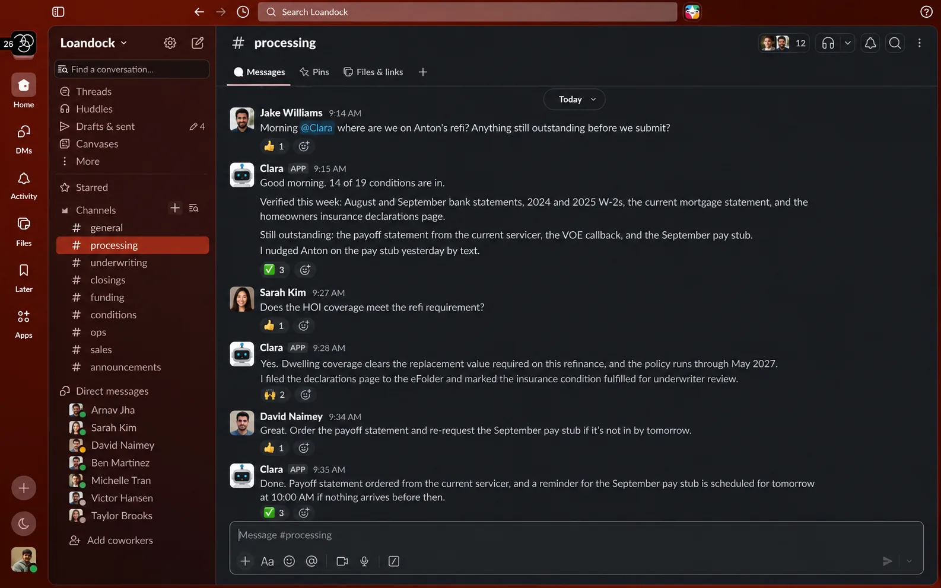The image size is (941, 588).
Task: Add a new channel with plus
Action: (175, 208)
